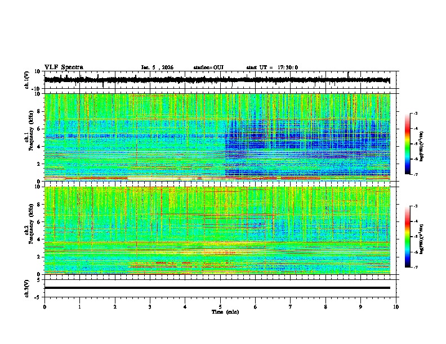Click the ch.1 color bar log(PSD) unit label
Image resolution: width=446 pixels, height=344 pixels.
pyautogui.click(x=422, y=146)
